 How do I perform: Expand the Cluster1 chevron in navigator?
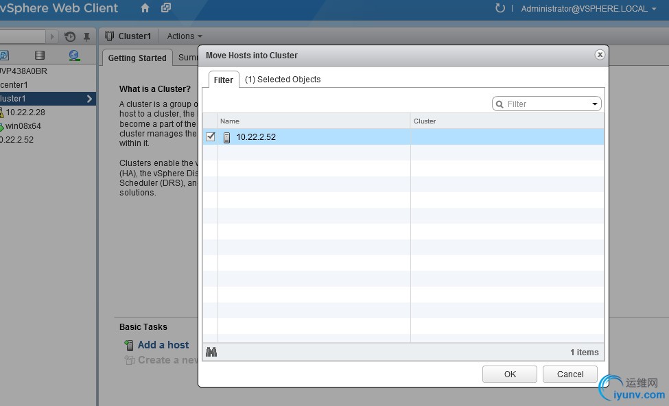tap(89, 99)
